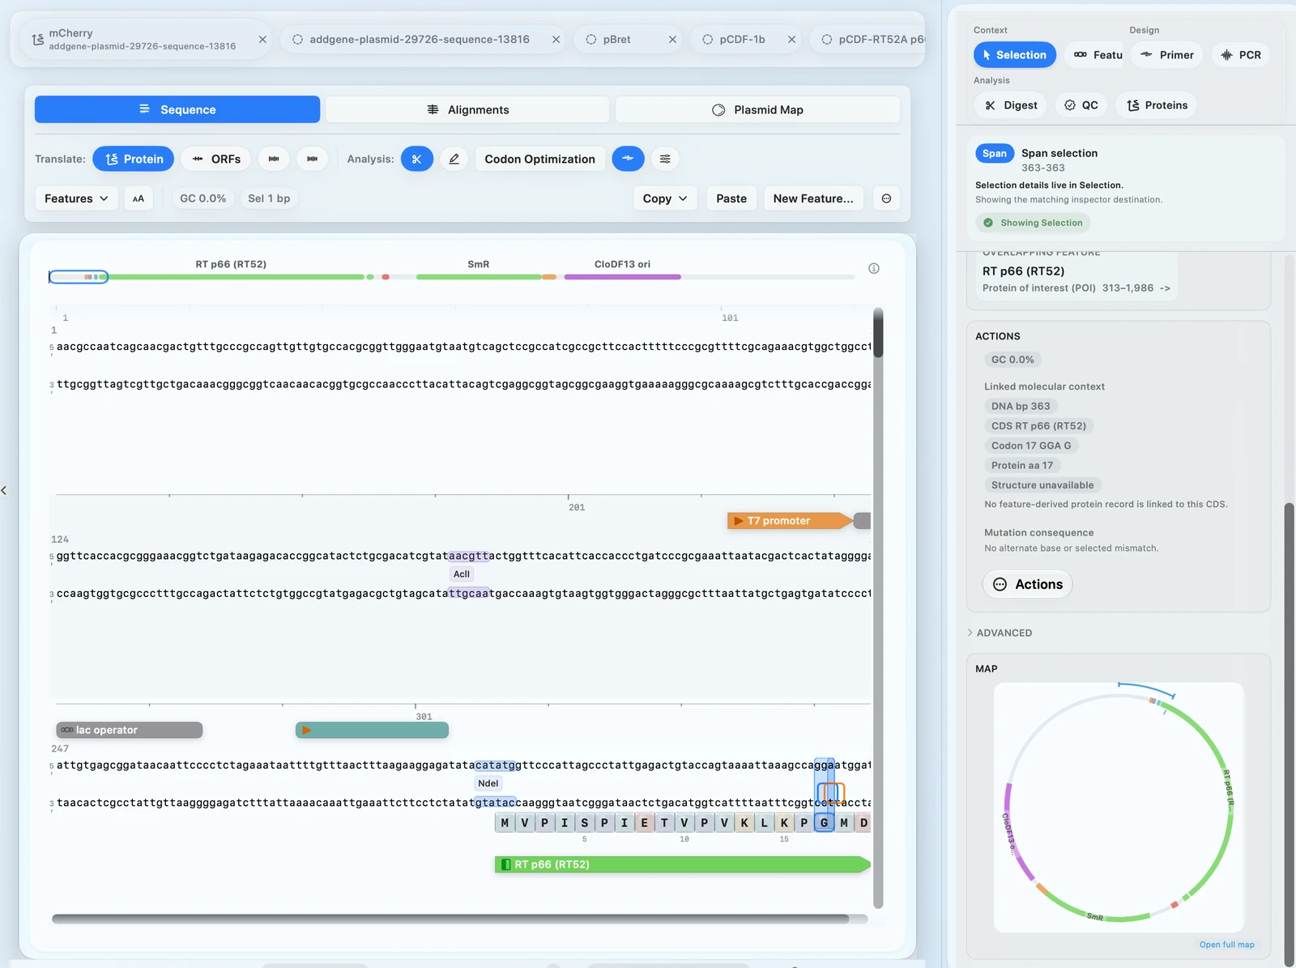Viewport: 1296px width, 968px height.
Task: Open the Digest analysis tool
Action: click(x=1011, y=105)
